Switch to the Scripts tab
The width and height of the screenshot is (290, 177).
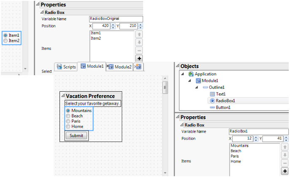pyautogui.click(x=66, y=67)
